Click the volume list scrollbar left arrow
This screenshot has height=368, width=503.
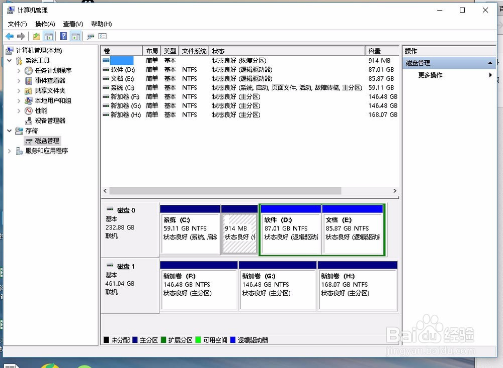105,191
